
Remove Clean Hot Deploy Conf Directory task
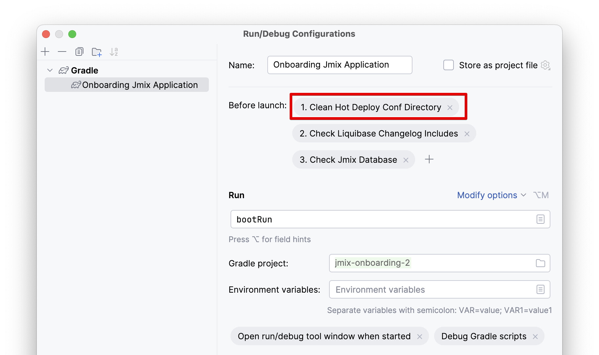[x=450, y=107]
